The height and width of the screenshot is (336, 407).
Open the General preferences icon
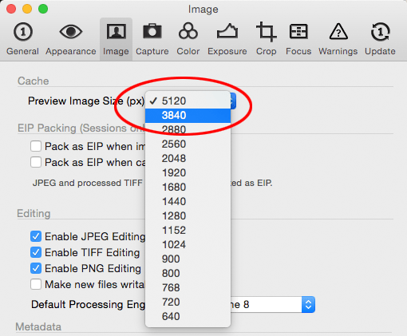point(23,32)
